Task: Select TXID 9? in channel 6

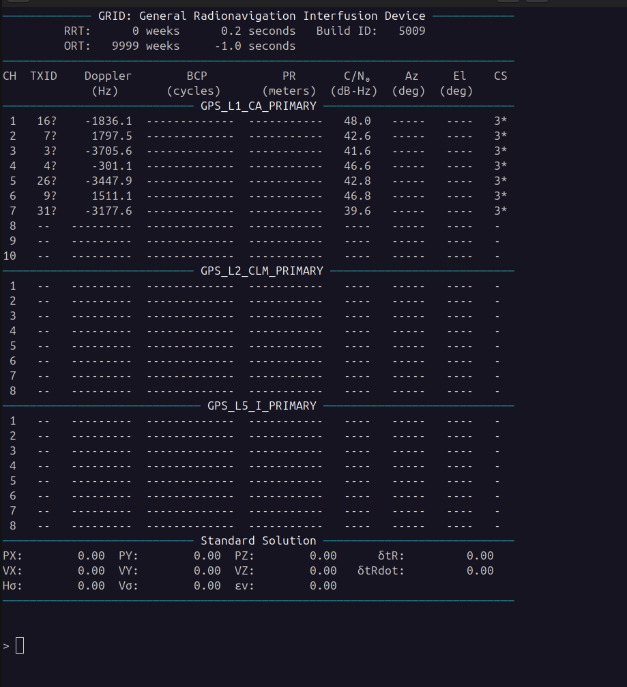Action: point(50,196)
